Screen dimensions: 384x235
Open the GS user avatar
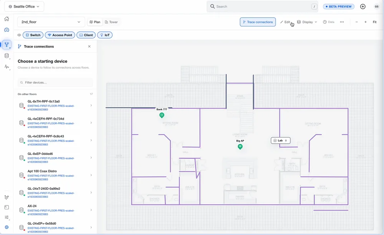(x=376, y=7)
